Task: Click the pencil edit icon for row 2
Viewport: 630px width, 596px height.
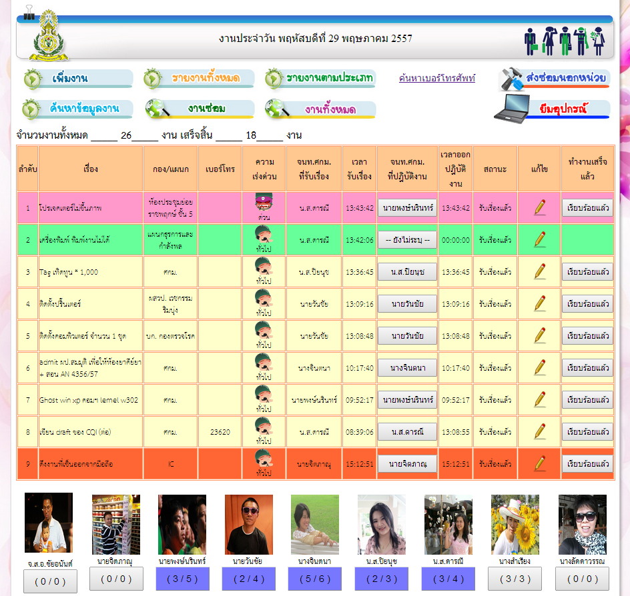Action: pyautogui.click(x=540, y=240)
